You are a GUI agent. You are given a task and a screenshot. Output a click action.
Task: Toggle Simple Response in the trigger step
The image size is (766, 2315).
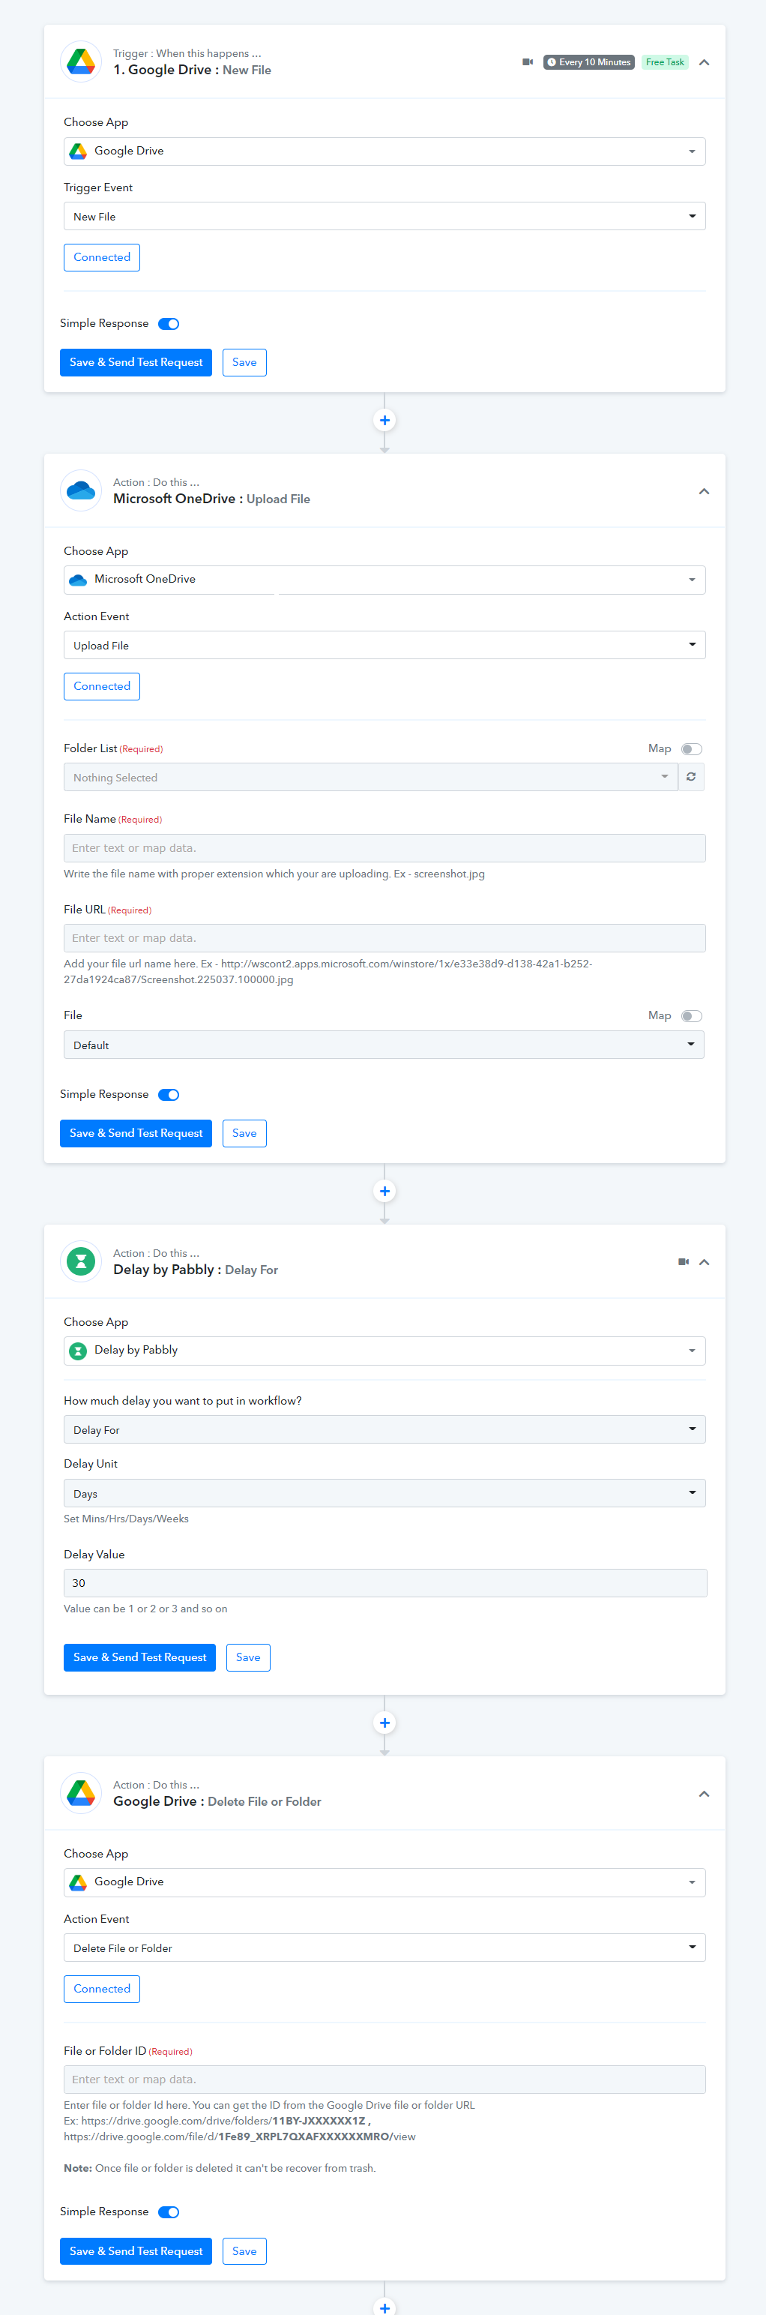[x=169, y=323]
